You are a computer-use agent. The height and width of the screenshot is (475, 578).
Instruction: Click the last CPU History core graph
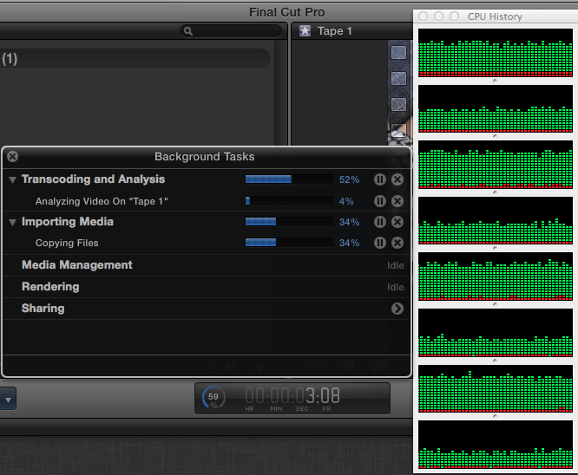coord(496,445)
